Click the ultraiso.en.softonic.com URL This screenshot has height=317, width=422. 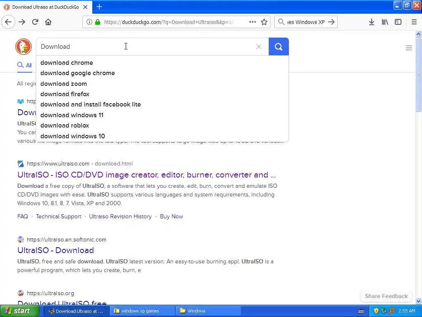point(66,239)
